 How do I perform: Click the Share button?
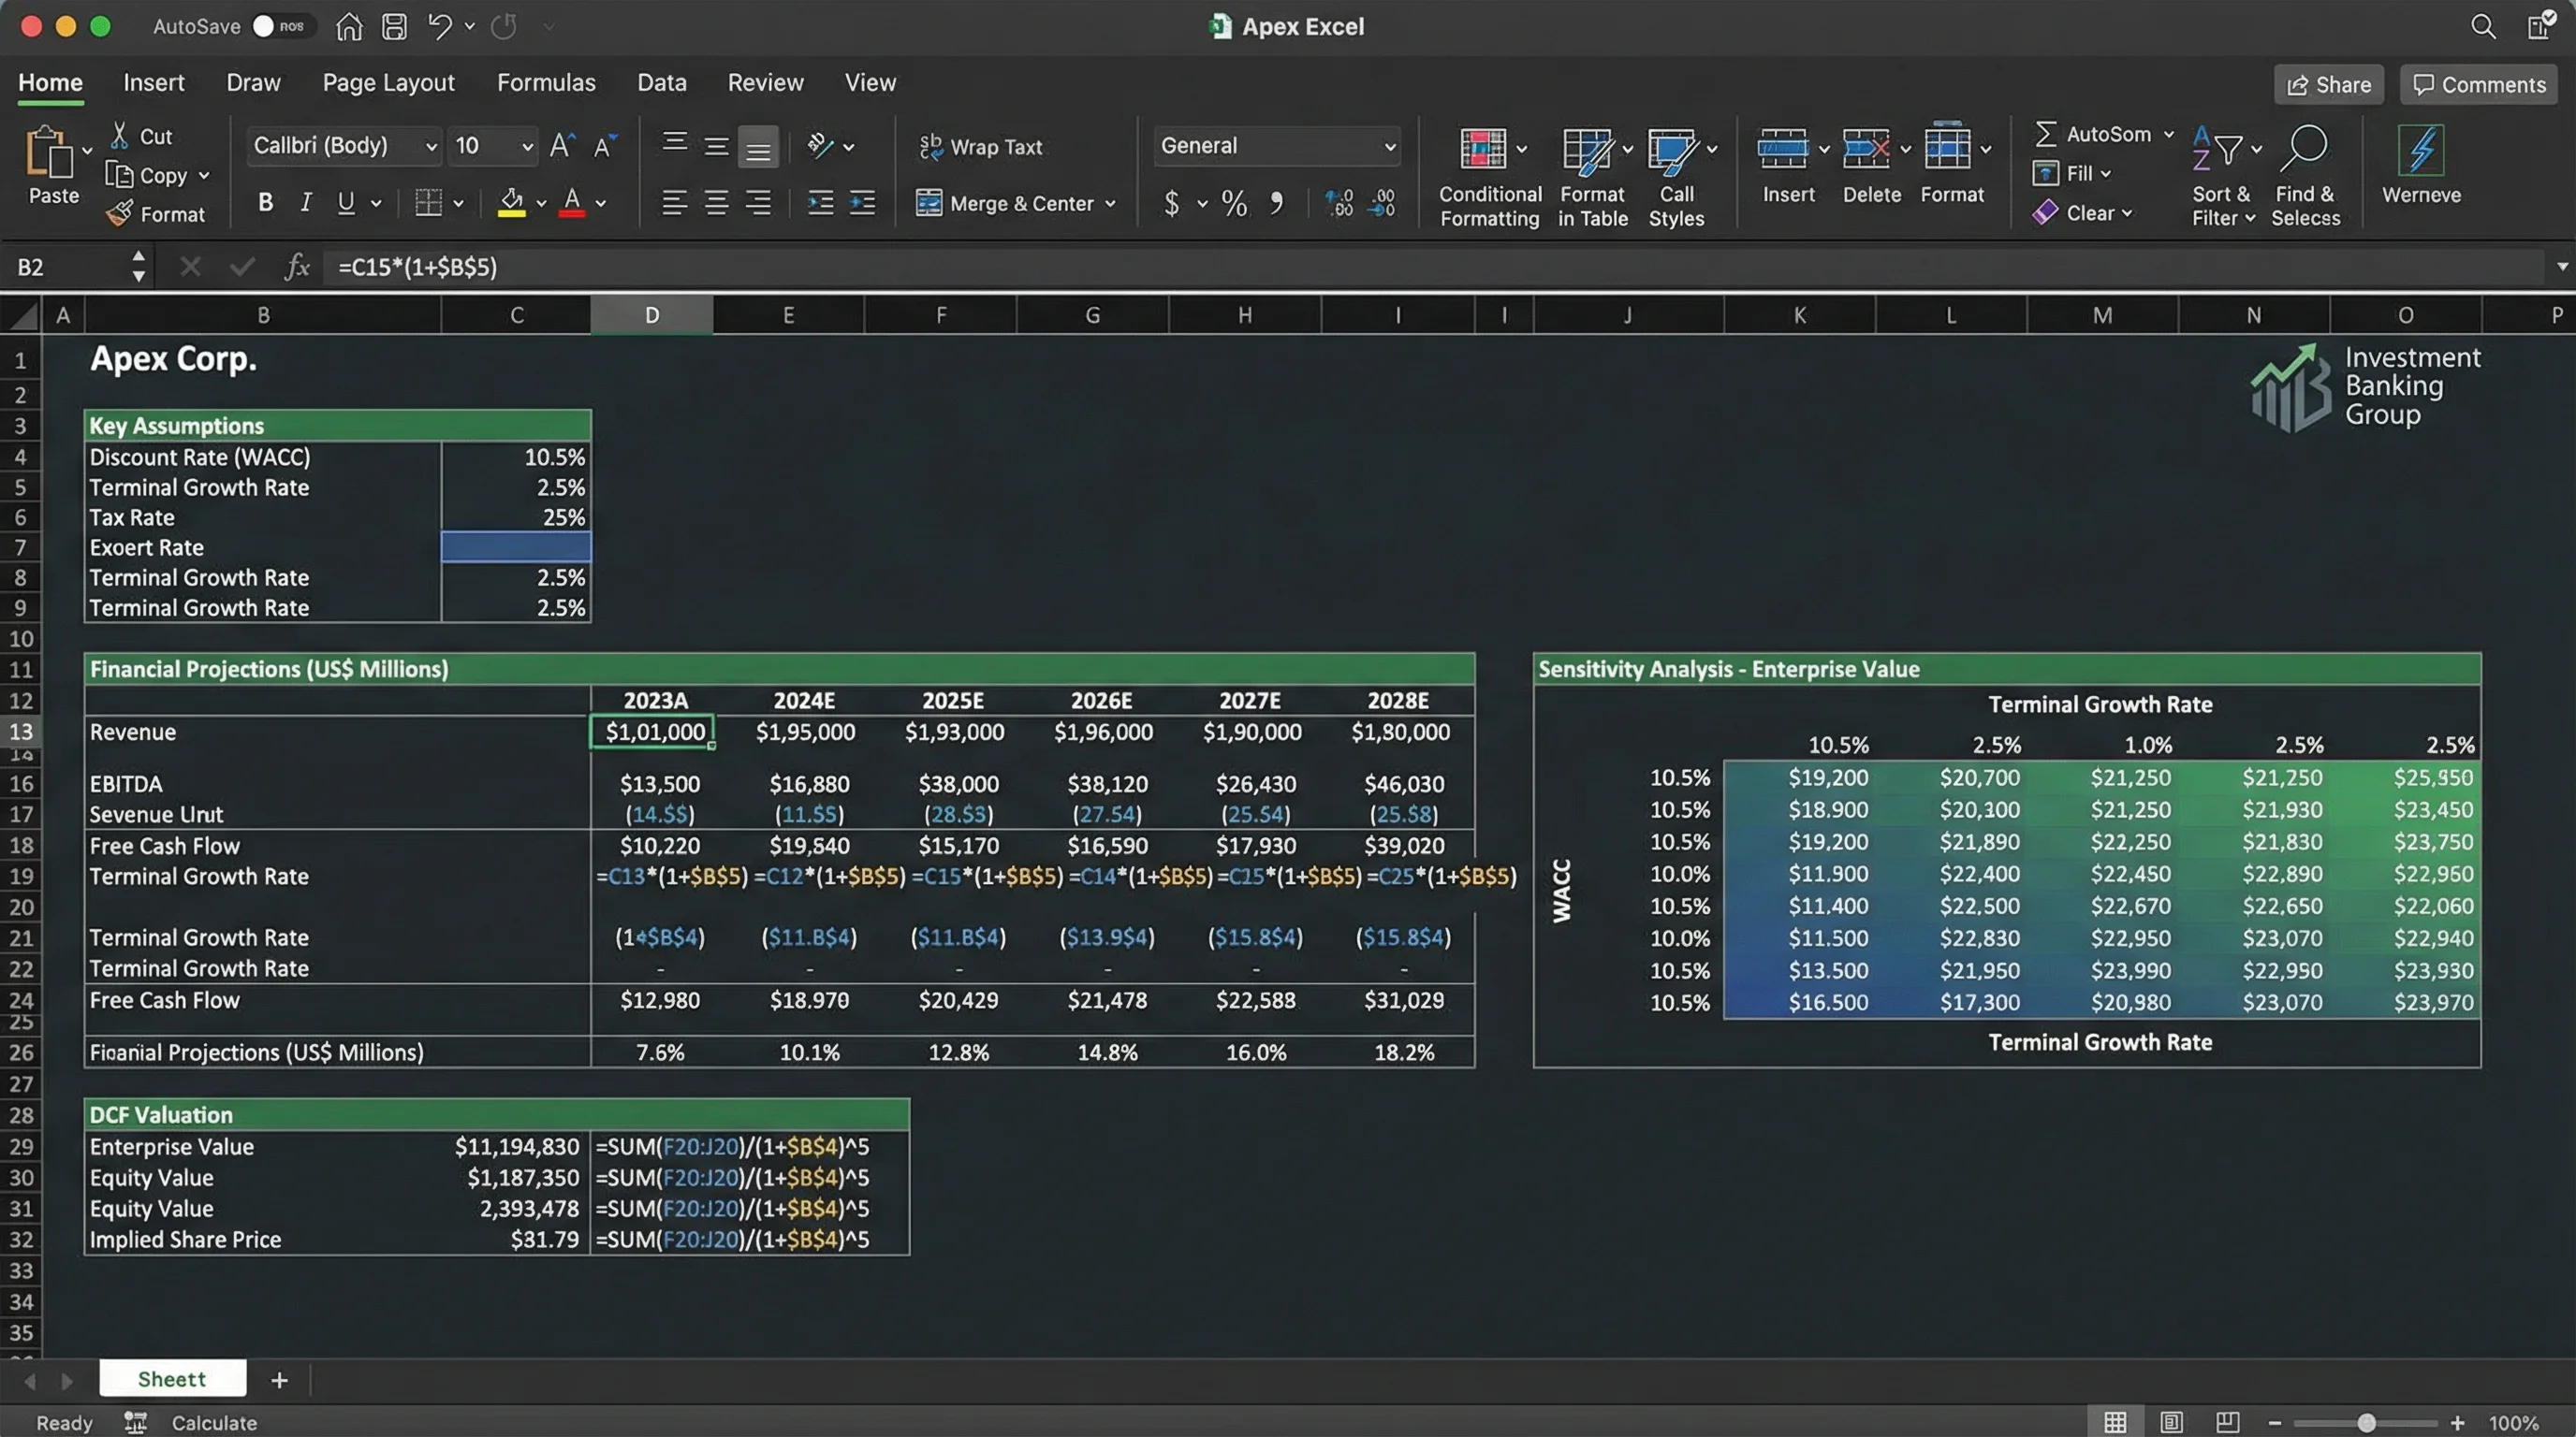point(2328,84)
